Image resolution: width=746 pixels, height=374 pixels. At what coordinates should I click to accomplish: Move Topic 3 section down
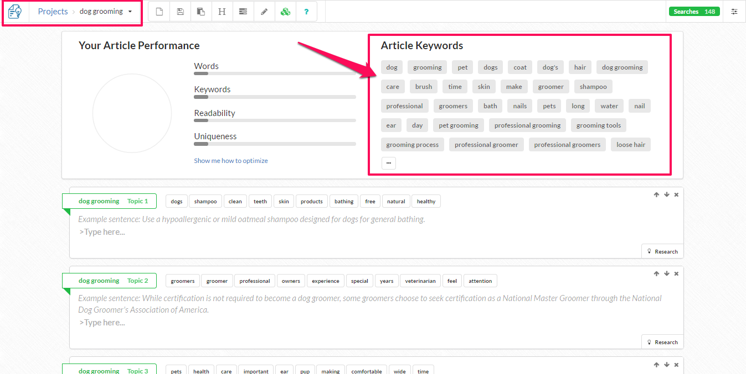(x=667, y=365)
